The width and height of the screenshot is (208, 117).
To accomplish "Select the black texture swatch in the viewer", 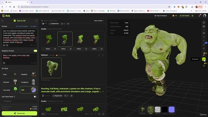I will point(165,110).
